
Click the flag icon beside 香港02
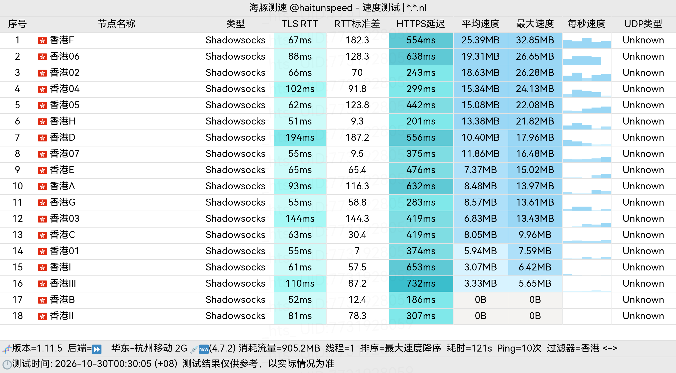coord(42,73)
